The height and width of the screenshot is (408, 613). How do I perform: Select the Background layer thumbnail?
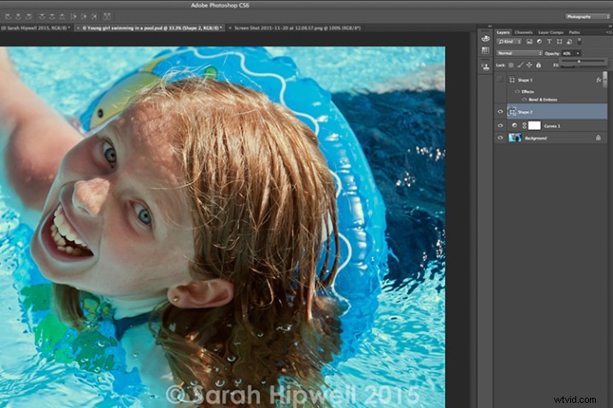tap(515, 137)
